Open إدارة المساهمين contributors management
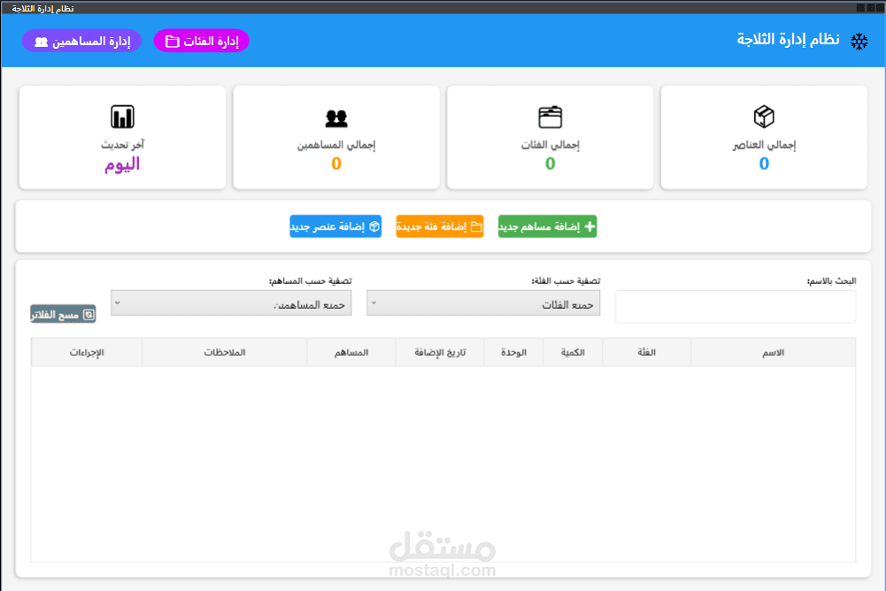Screen dimensions: 886x591 point(82,42)
